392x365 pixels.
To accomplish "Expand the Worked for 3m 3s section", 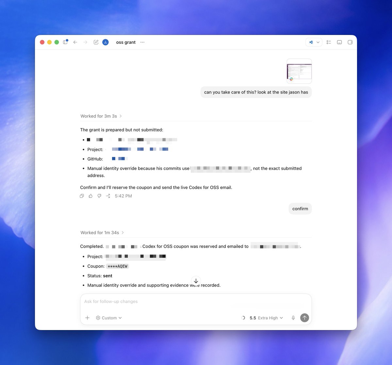I will (x=101, y=116).
